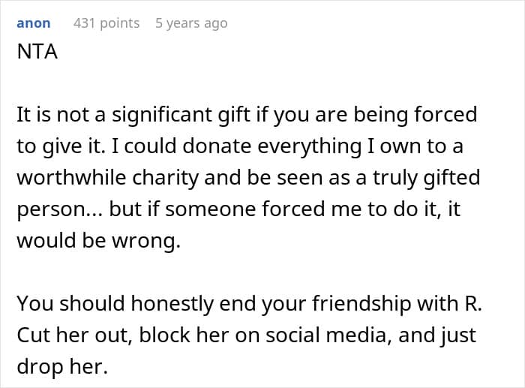525x388 pixels.
Task: Click the words "social media"
Action: (337, 336)
